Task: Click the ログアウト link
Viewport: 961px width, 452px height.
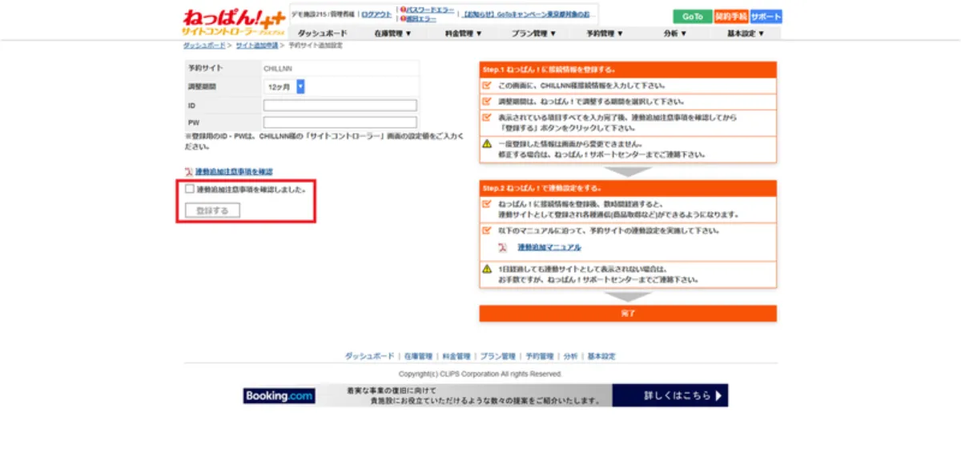Action: [376, 14]
